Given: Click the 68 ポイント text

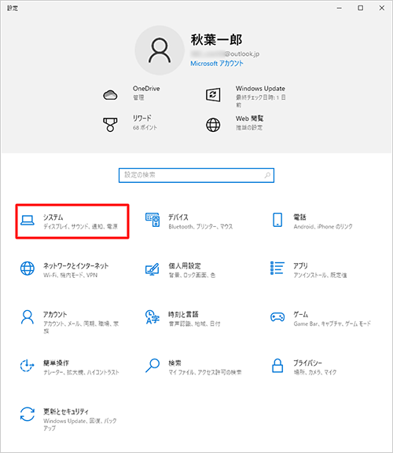Looking at the screenshot, I should pyautogui.click(x=145, y=127).
